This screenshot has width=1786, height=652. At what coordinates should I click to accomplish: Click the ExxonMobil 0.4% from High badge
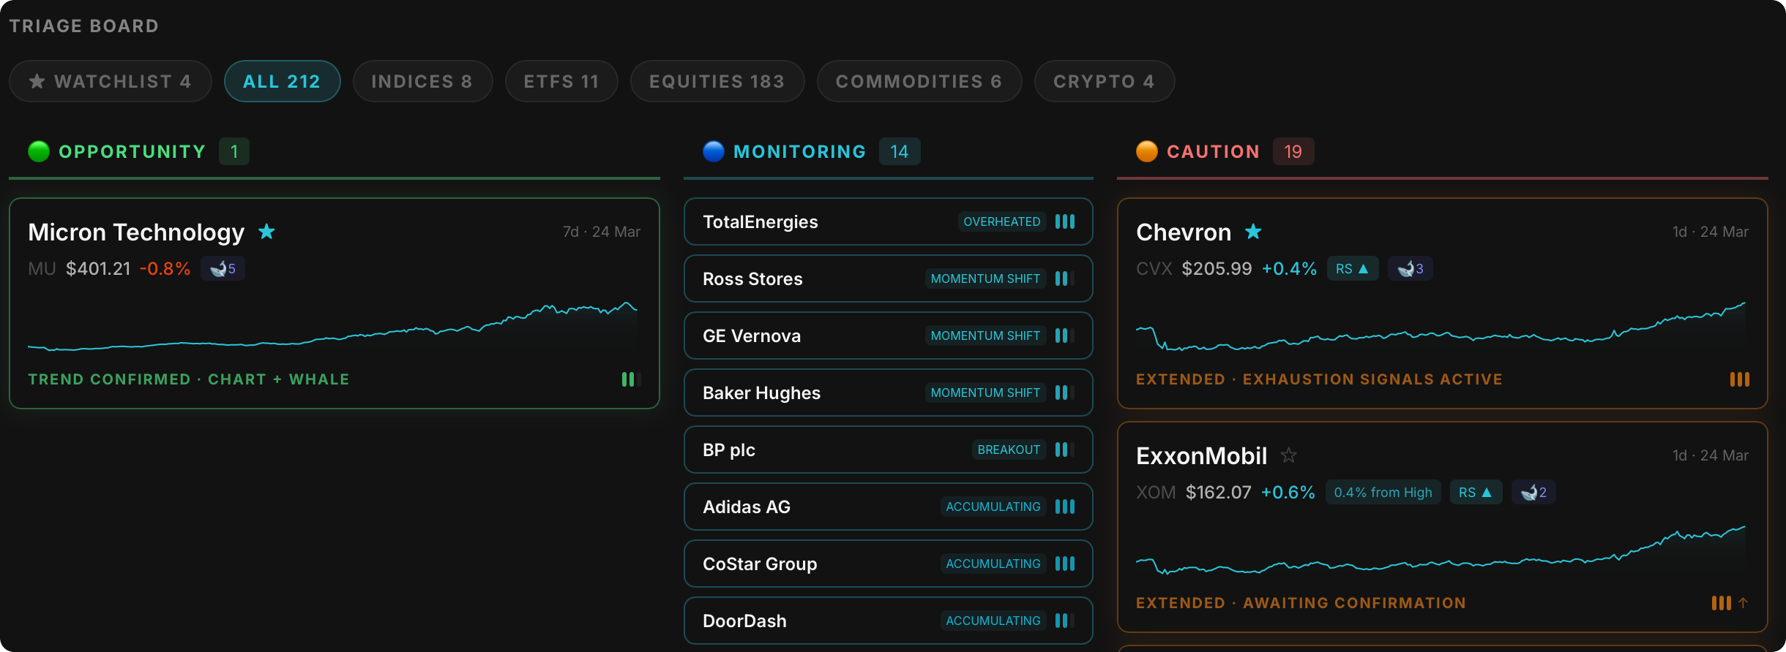(x=1383, y=492)
